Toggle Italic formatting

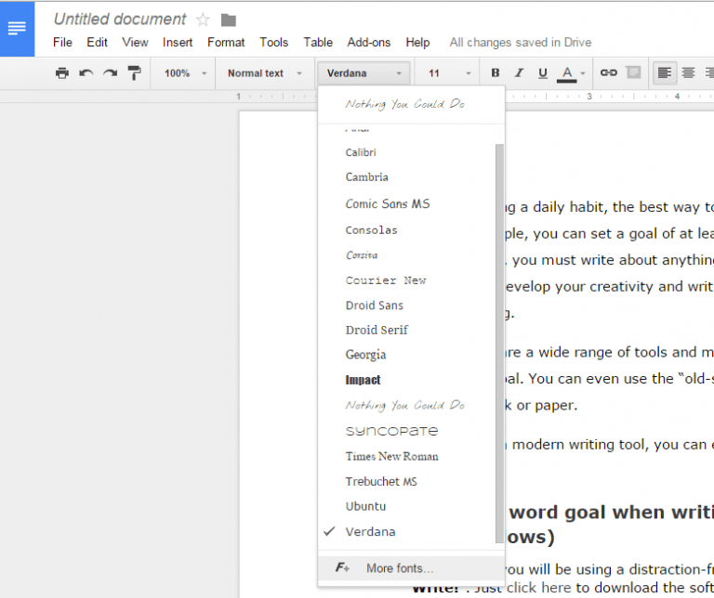[520, 72]
